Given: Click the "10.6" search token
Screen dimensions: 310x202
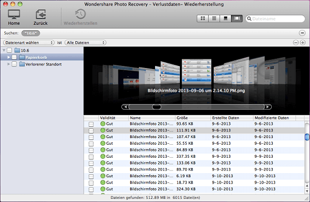Looking at the screenshot, I should [30, 33].
